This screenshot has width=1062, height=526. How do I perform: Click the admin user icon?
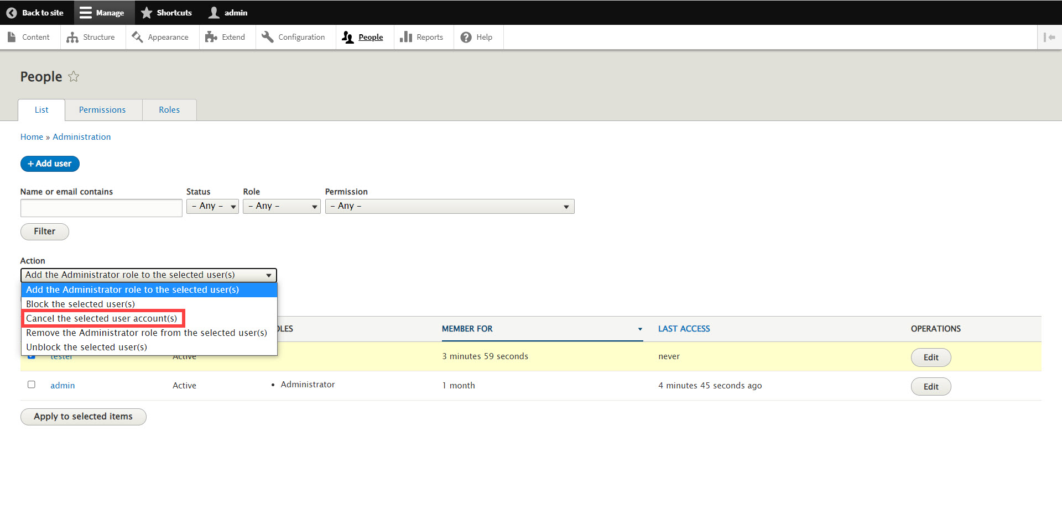coord(214,13)
